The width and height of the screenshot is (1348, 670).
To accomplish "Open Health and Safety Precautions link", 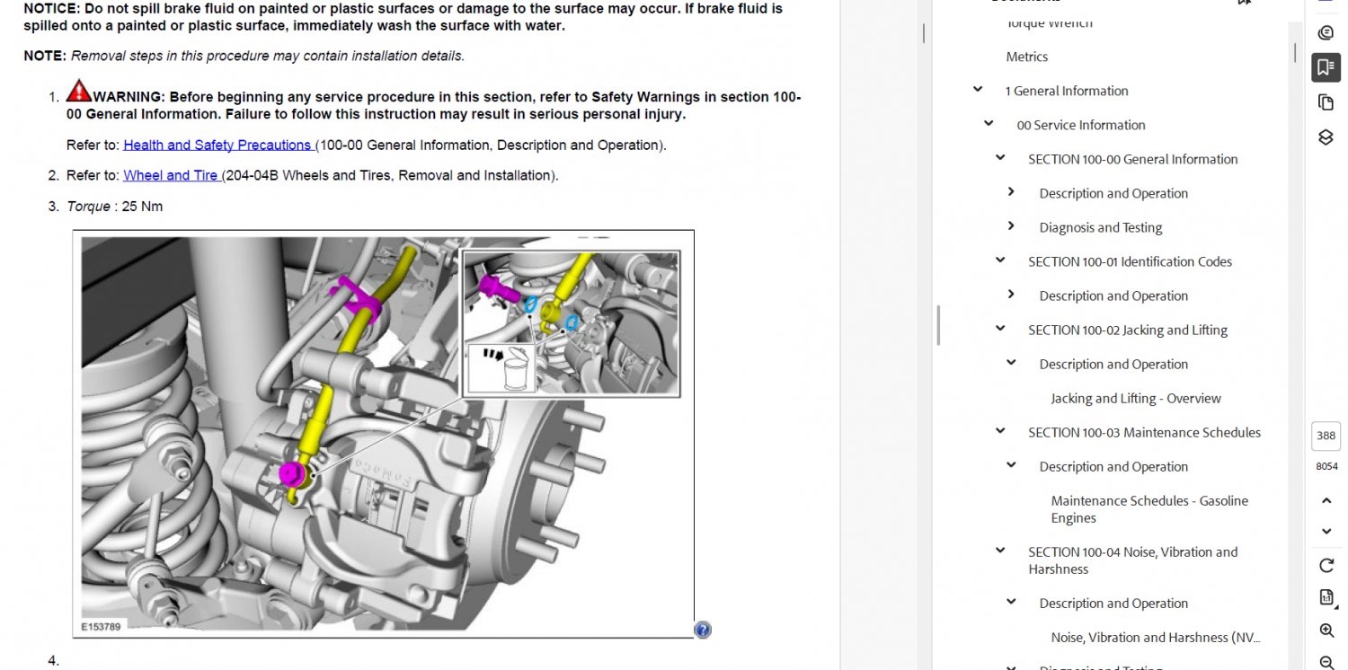I will (x=217, y=145).
